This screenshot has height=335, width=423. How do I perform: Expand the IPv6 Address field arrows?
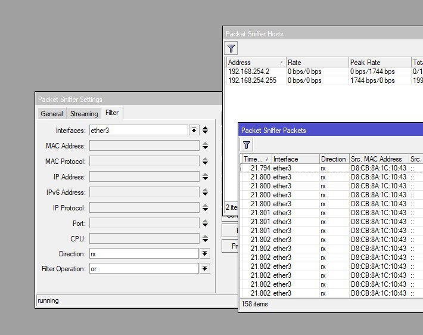coord(206,192)
